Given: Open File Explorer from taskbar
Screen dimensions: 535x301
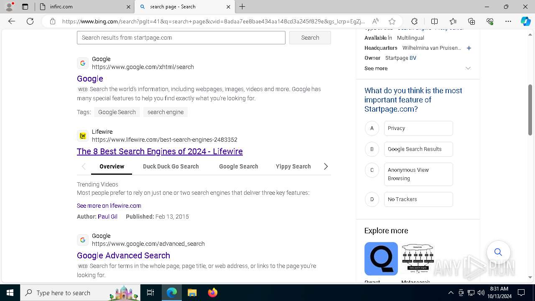Looking at the screenshot, I should (x=192, y=293).
